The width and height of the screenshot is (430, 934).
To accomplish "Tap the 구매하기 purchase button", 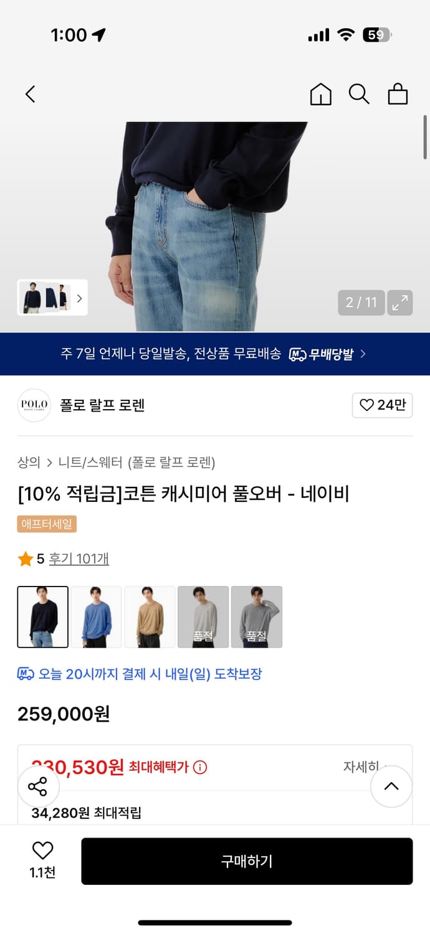I will pos(247,861).
